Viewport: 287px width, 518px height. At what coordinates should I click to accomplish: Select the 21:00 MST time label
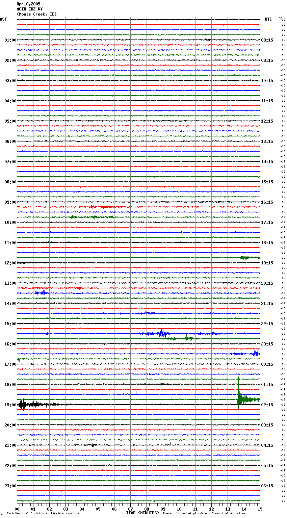point(10,445)
